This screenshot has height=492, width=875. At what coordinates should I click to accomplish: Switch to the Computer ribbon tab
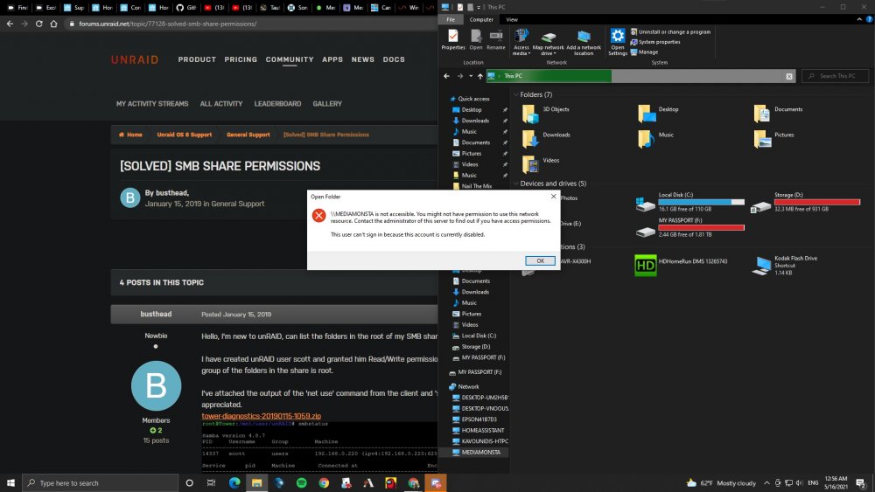(x=481, y=19)
